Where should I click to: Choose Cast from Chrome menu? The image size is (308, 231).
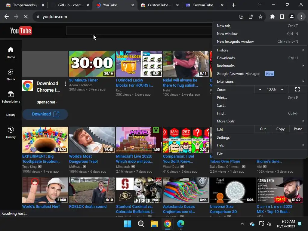click(260, 106)
